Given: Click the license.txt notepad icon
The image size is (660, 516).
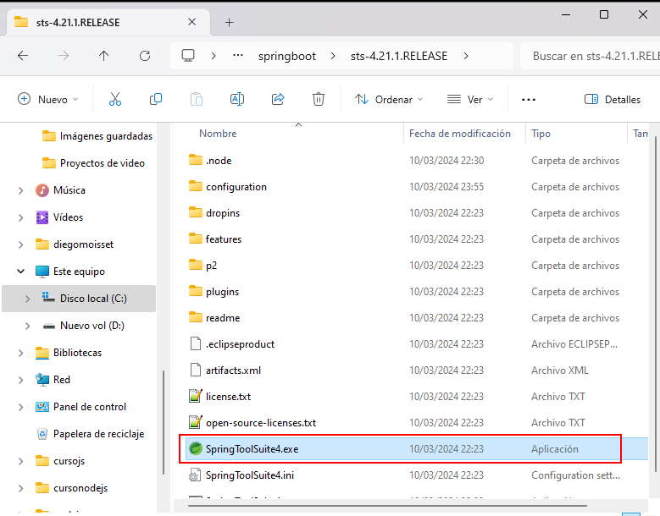Looking at the screenshot, I should coord(196,396).
